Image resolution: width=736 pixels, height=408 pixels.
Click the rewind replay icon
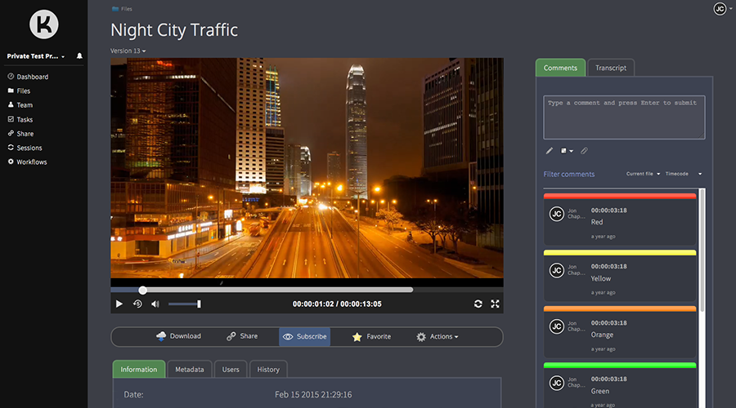[x=137, y=304]
